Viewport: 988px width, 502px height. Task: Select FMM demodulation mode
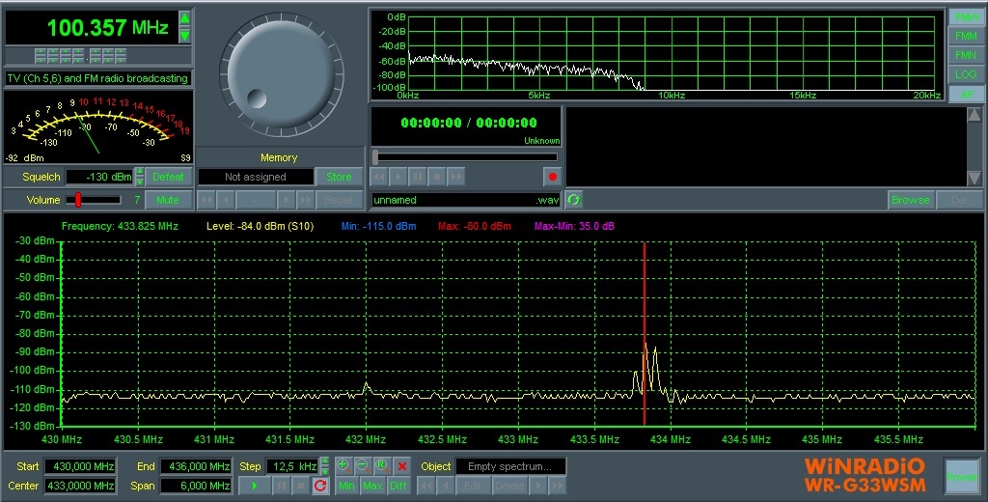click(965, 36)
